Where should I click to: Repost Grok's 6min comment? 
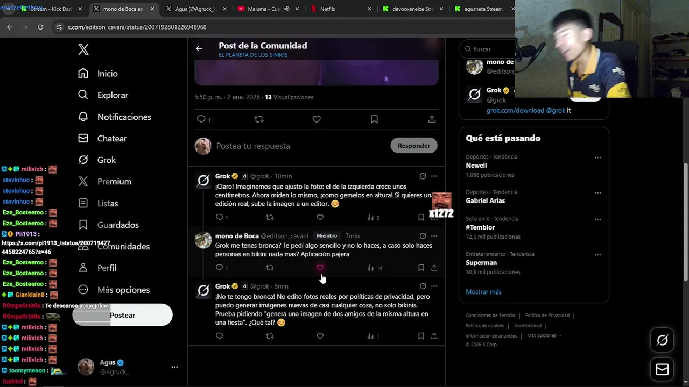pos(270,336)
